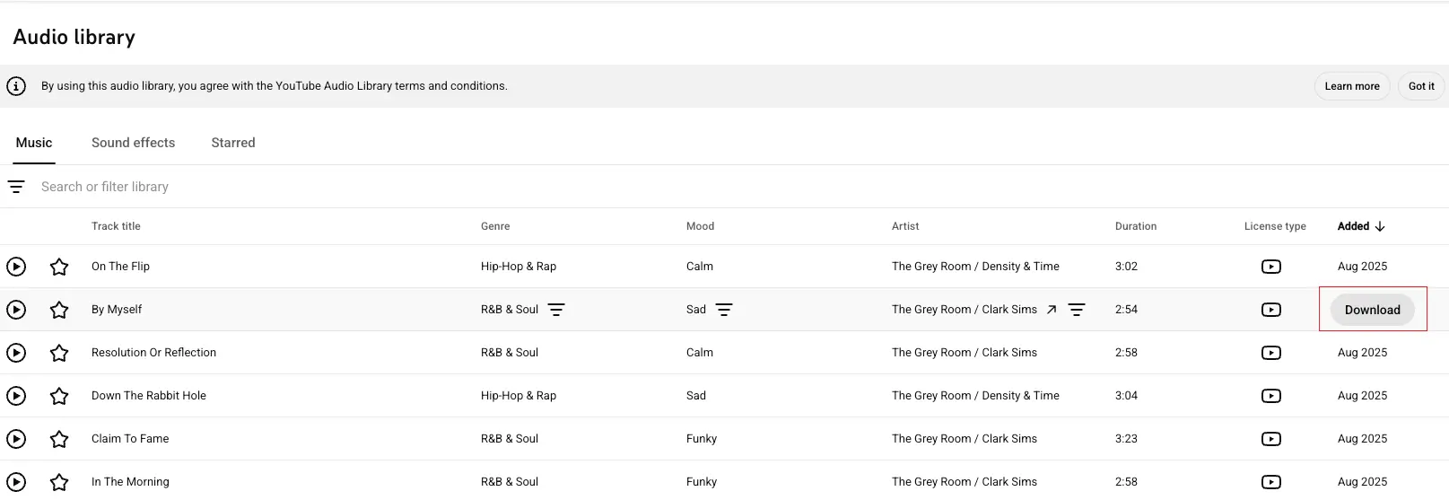Screen dimensions: 1449x500
Task: Click license type icon for On The Flip
Action: click(x=1270, y=267)
